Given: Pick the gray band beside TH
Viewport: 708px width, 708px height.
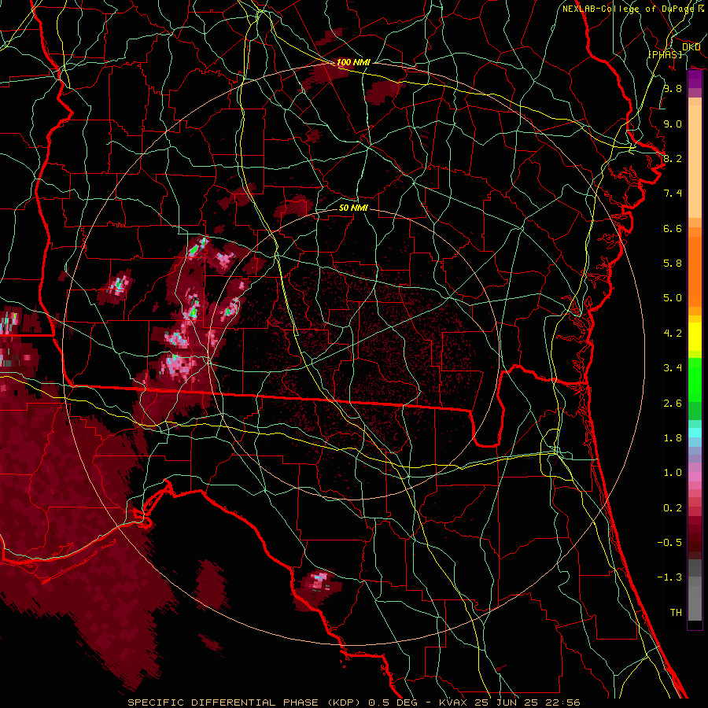Looking at the screenshot, I should [x=695, y=603].
